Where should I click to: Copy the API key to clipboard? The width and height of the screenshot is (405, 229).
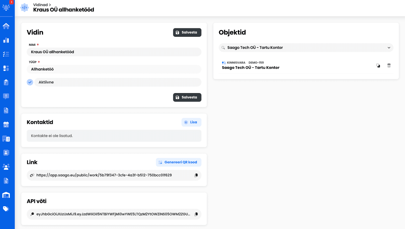(196, 214)
